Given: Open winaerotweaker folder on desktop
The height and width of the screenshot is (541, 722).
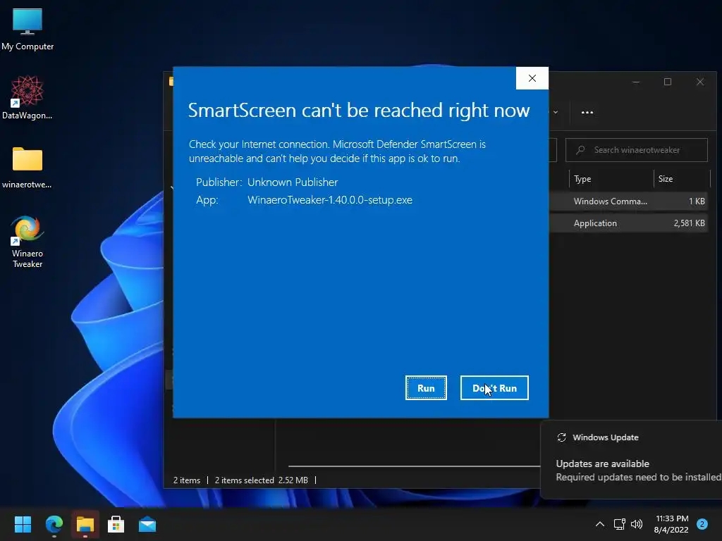Looking at the screenshot, I should point(27,167).
